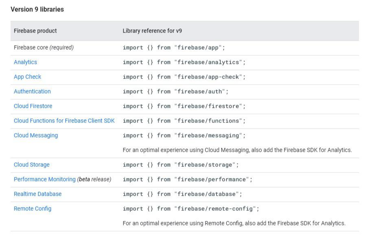
Task: Click the "firebase/firestore" import code
Action: tap(184, 106)
